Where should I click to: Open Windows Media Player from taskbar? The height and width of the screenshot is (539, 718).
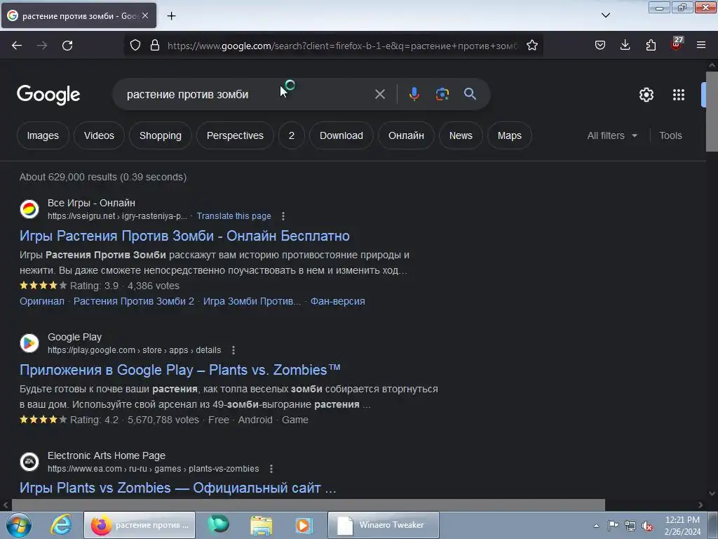pos(304,525)
